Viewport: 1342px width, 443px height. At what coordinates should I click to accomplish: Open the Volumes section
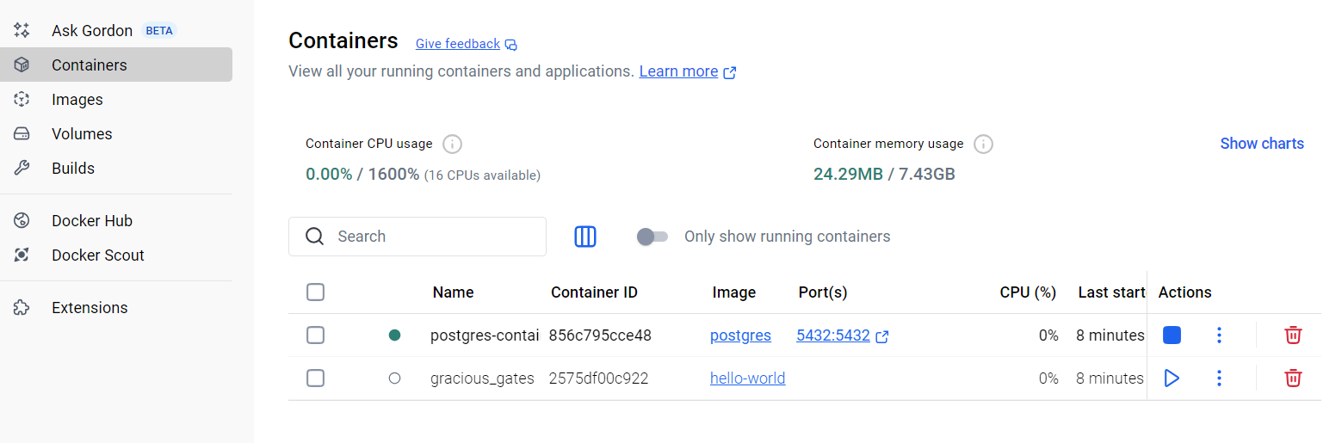116,133
